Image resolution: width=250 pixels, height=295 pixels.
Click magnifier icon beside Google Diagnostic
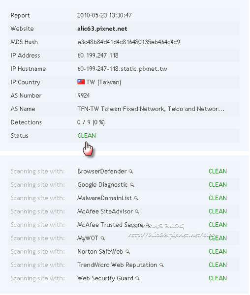[133, 185]
